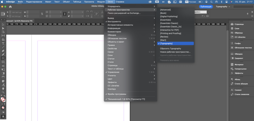Expand the Комментарии submenu
The height and width of the screenshot is (121, 254).
[130, 32]
